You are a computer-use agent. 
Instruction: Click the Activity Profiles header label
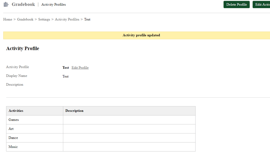[53, 5]
